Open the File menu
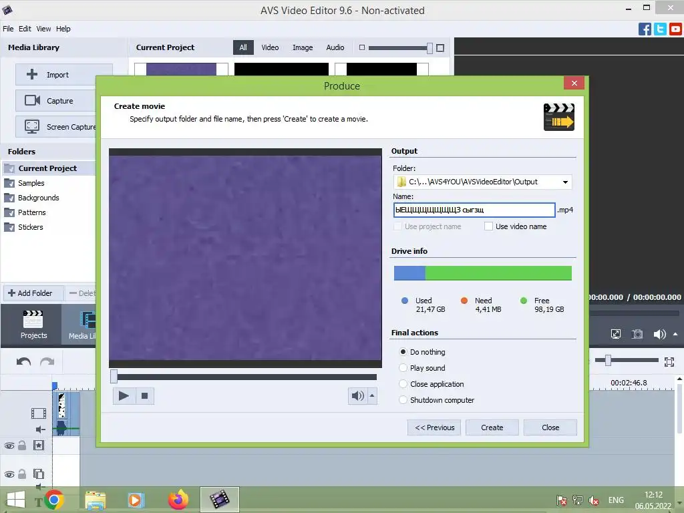Screen dimensions: 684x513 click(x=8, y=29)
